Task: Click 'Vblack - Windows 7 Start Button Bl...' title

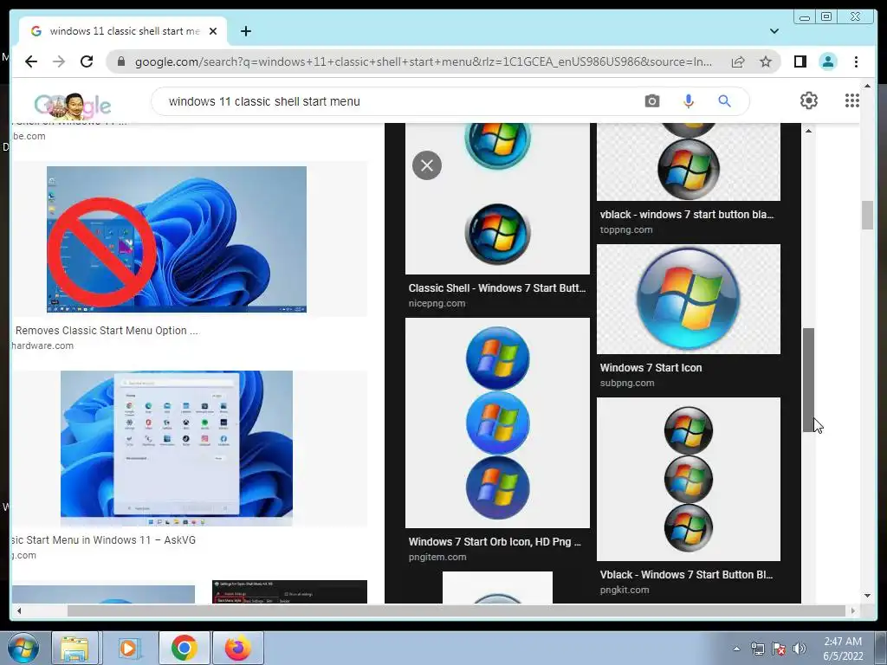Action: point(686,575)
